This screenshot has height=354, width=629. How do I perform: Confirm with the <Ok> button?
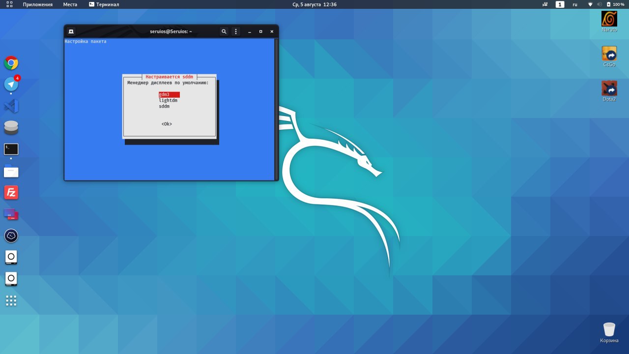pos(167,124)
